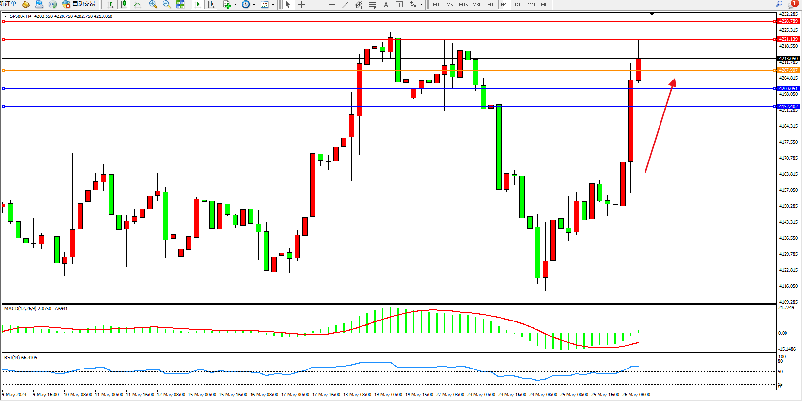This screenshot has width=802, height=401.
Task: Switch chart to candlestick mode
Action: [x=124, y=4]
